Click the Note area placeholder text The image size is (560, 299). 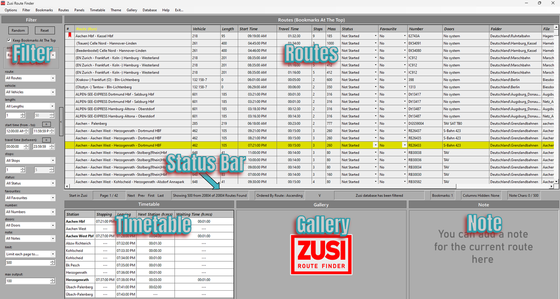click(483, 247)
